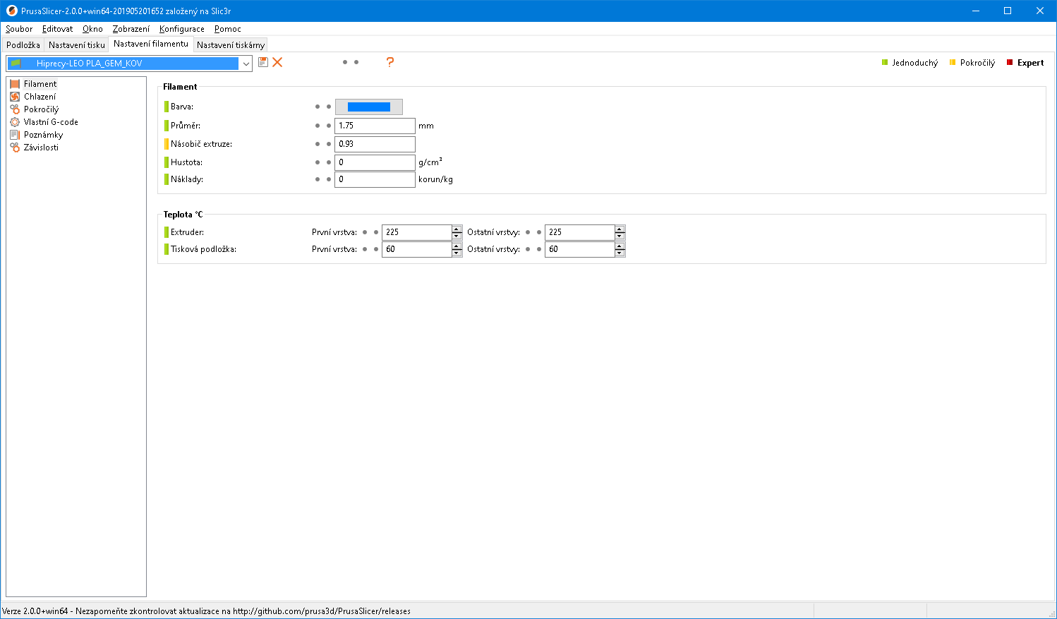Expand the Hiprecy-LEO PLA_GEM_KOV preset dropdown
The image size is (1057, 619).
tap(246, 64)
